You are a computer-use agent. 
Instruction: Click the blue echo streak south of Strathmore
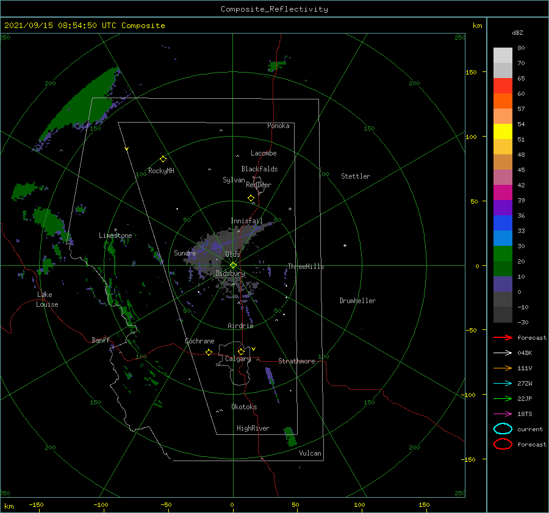point(271,384)
